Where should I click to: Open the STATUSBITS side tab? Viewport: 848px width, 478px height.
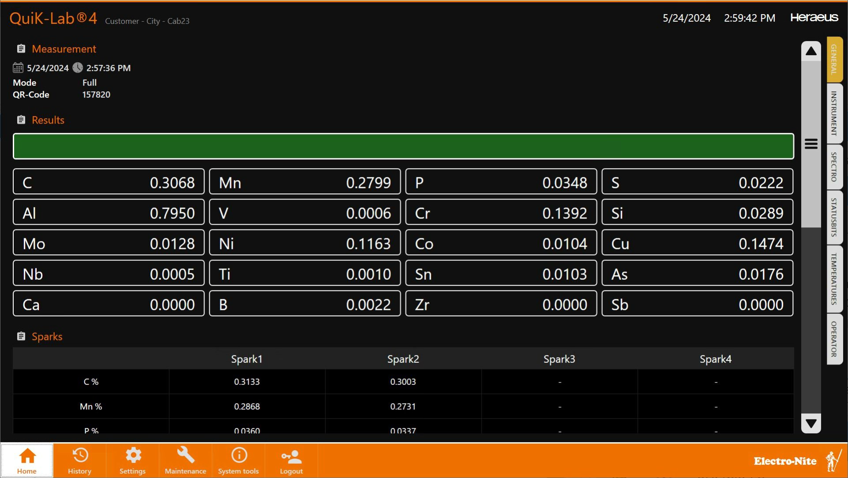pos(834,217)
